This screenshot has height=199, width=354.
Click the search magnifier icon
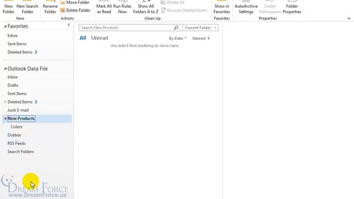[x=176, y=28]
